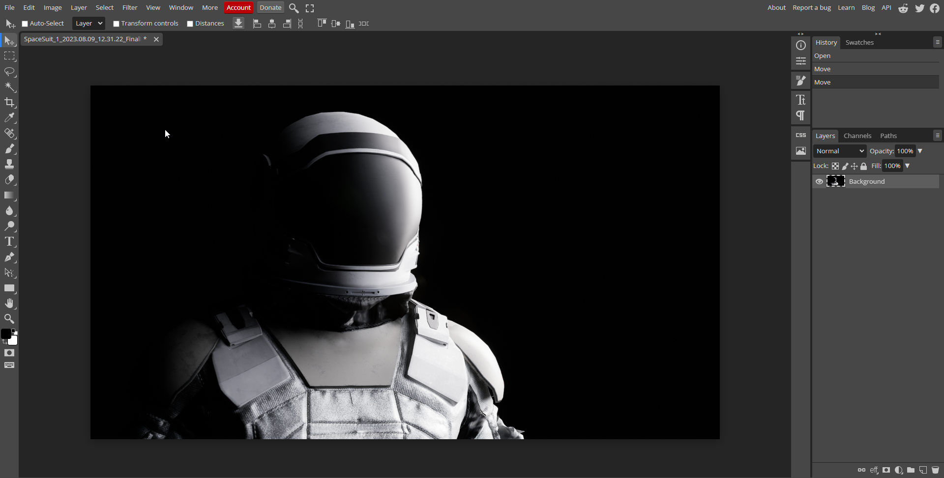The width and height of the screenshot is (944, 478).
Task: Select the Clone Stamp tool
Action: tap(9, 164)
